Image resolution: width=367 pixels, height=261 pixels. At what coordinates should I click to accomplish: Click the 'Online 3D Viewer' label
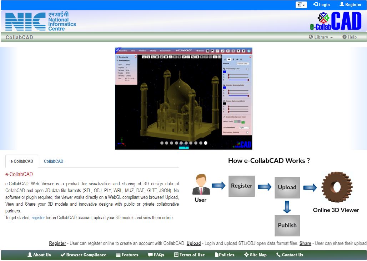(x=336, y=210)
